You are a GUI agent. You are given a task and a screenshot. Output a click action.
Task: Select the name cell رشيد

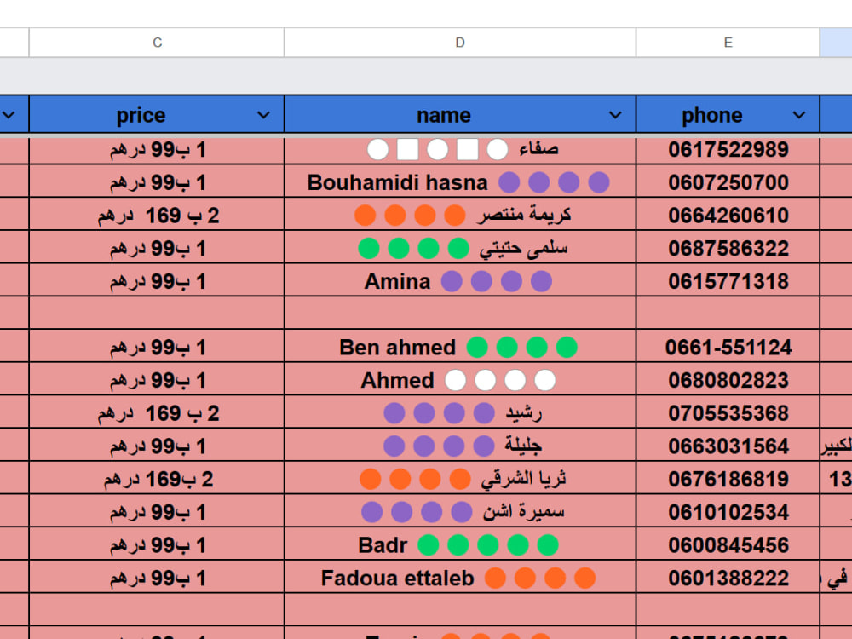[460, 413]
